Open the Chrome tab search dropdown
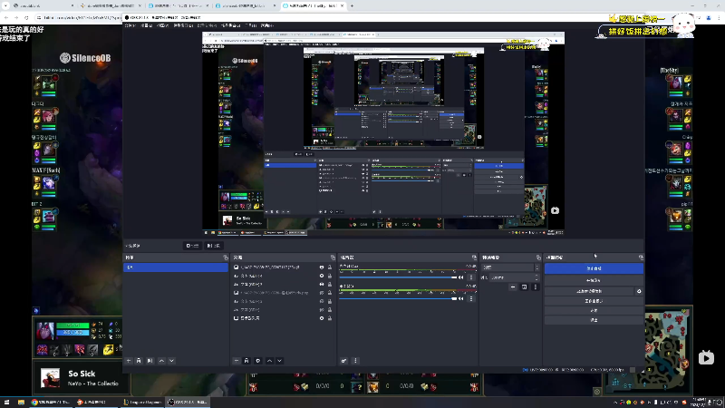Screen dimensions: 725x408 click(5, 5)
